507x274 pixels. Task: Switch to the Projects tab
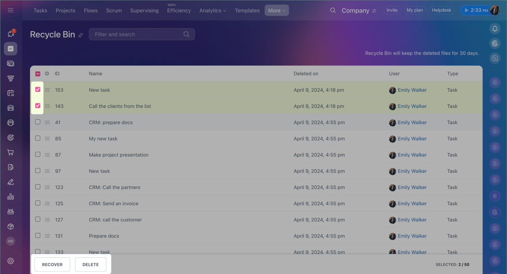(65, 11)
